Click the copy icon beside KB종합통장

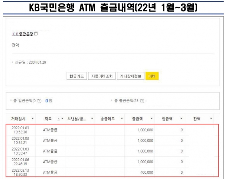[36, 34]
